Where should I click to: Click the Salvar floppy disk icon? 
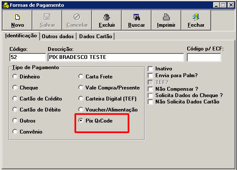(x=47, y=17)
